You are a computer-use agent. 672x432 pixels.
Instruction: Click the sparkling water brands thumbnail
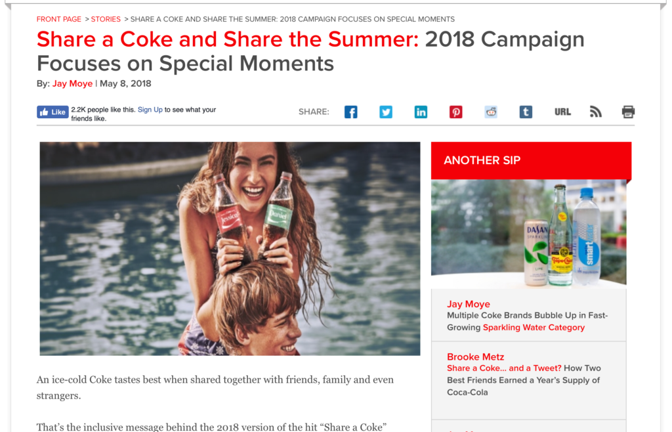tap(528, 233)
